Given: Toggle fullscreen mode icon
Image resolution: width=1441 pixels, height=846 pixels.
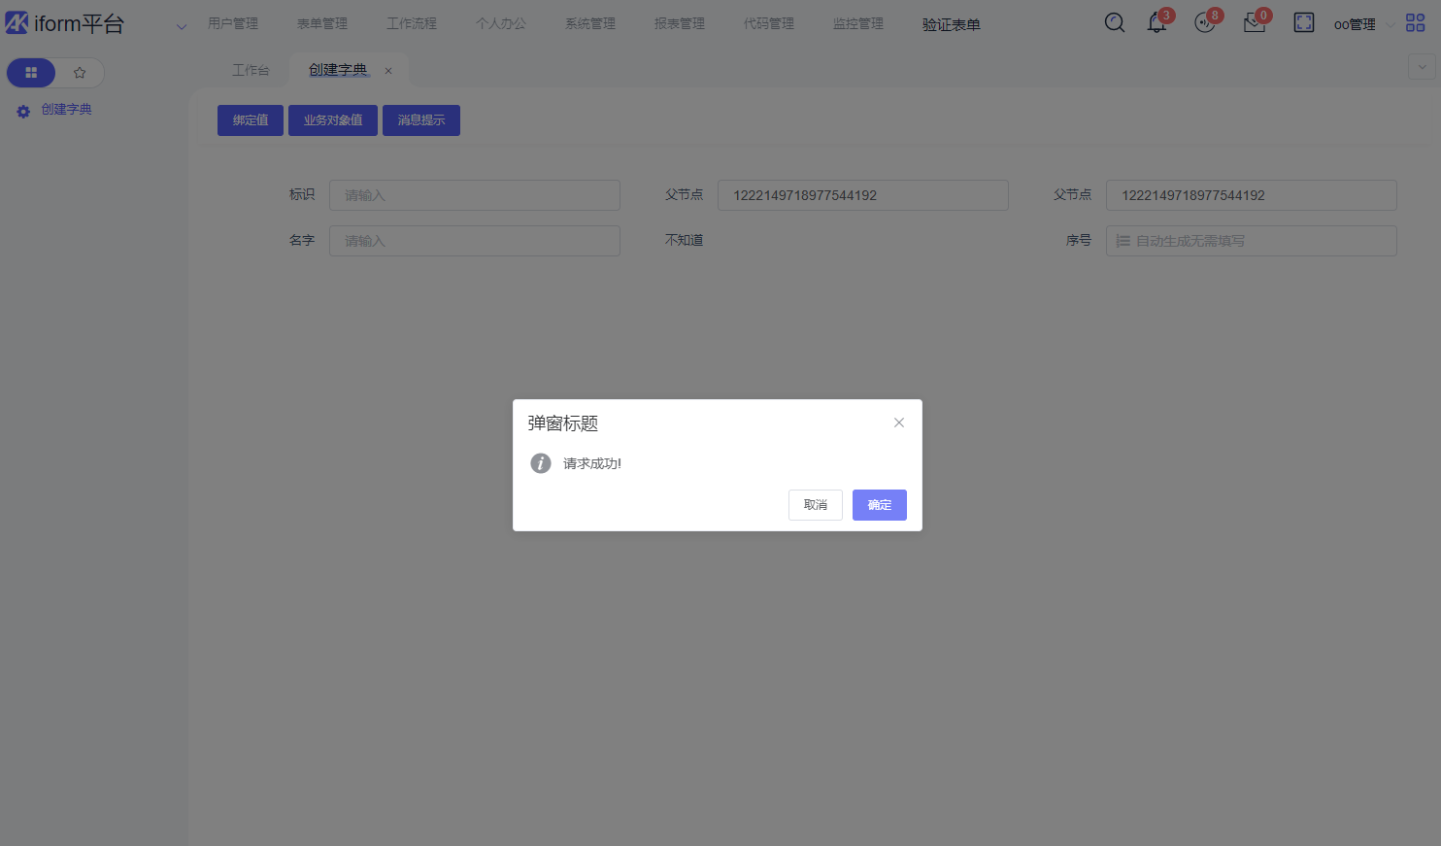Looking at the screenshot, I should 1304,23.
